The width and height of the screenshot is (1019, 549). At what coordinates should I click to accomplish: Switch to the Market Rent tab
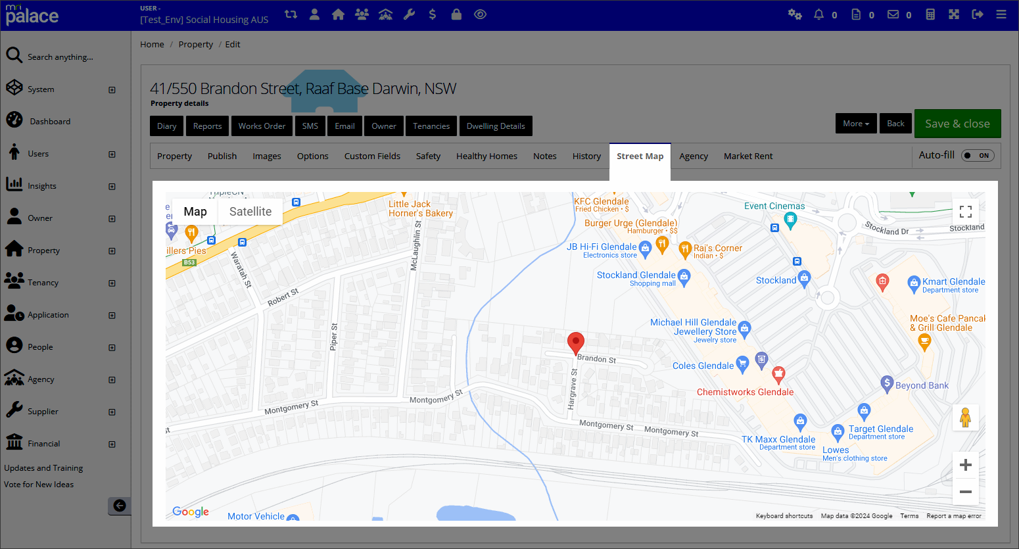748,156
